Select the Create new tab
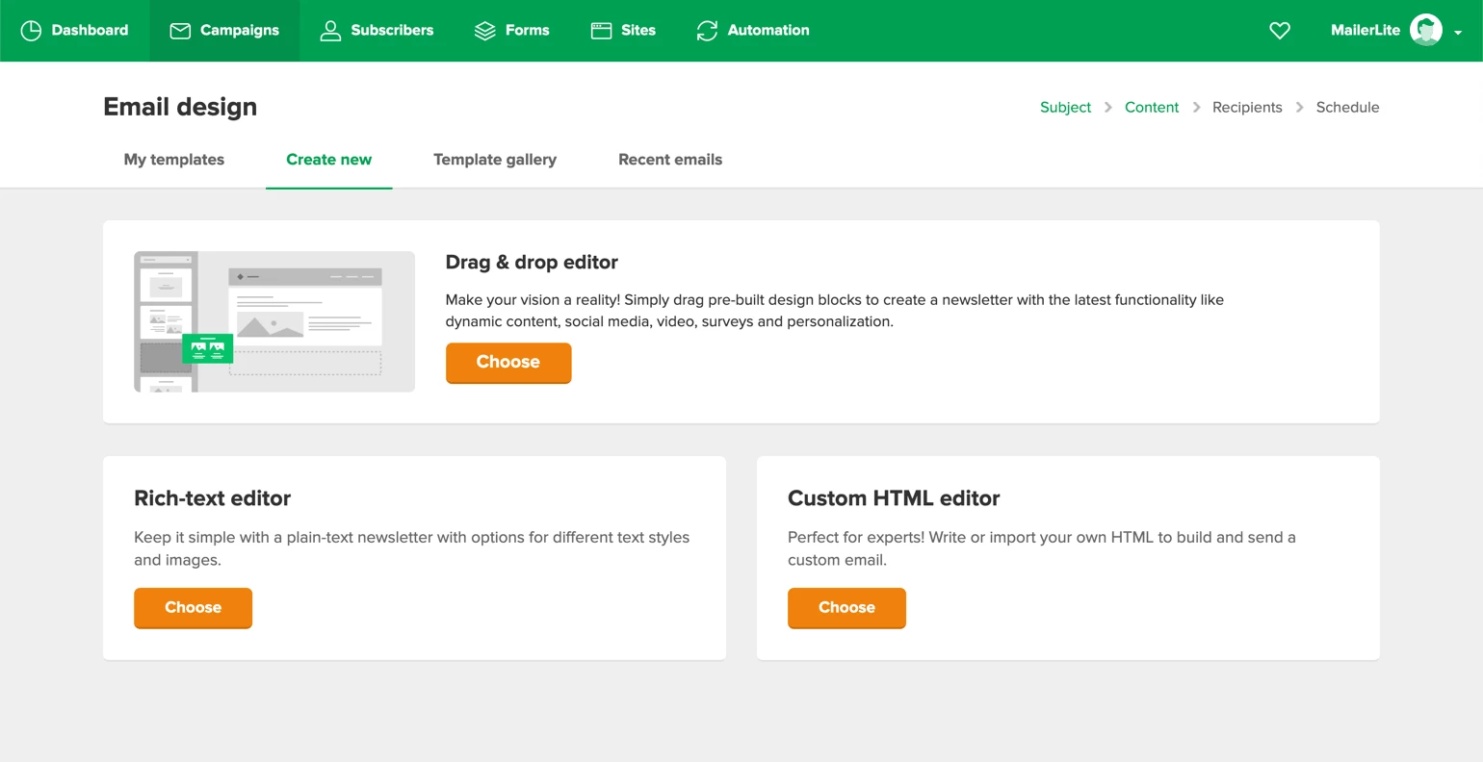The height and width of the screenshot is (762, 1483). (x=328, y=160)
